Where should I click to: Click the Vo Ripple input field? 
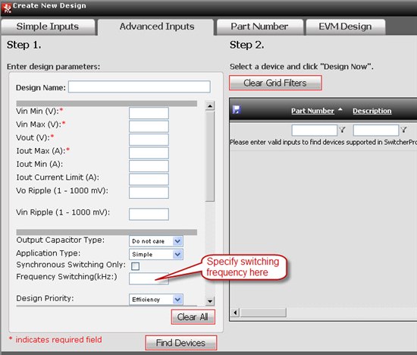pyautogui.click(x=149, y=193)
